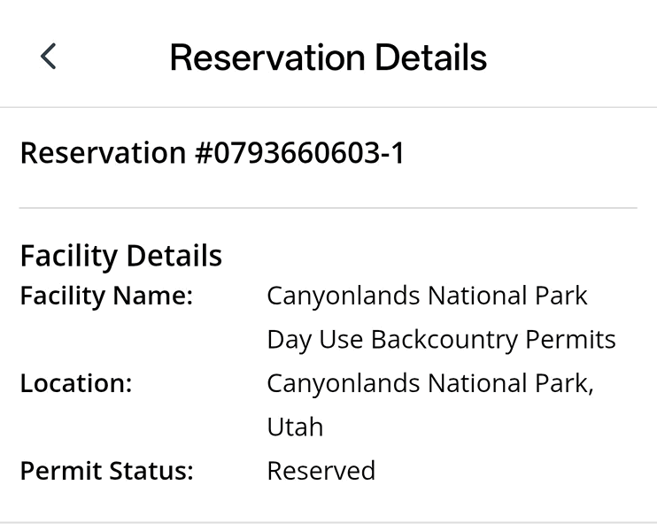
Task: Click Day Use Backcountry Permits text
Action: (x=441, y=339)
